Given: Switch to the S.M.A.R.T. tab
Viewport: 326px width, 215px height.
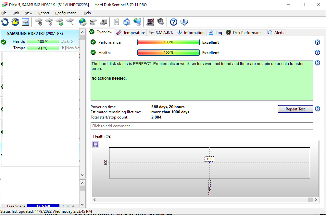Looking at the screenshot, I should click(161, 33).
